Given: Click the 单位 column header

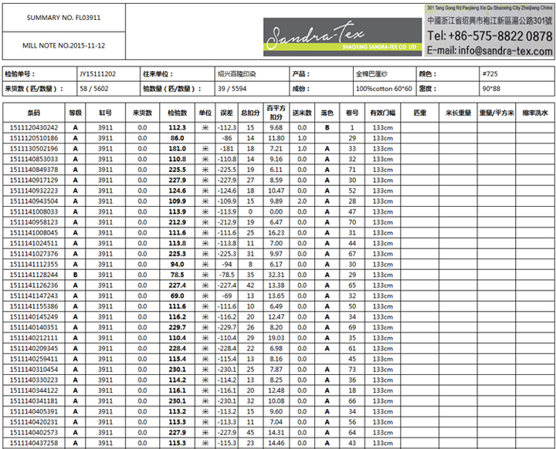Looking at the screenshot, I should coord(205,113).
